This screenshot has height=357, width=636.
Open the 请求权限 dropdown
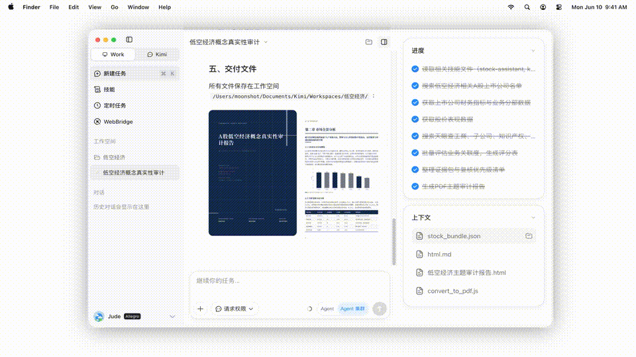(x=235, y=309)
